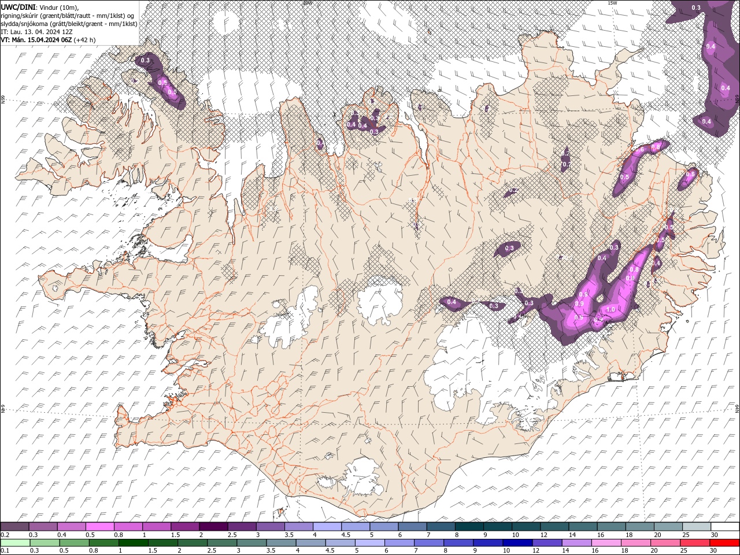
Task: Click the 'IT: Lau. 13. 04. 2024 12Z' line
Action: coord(36,32)
